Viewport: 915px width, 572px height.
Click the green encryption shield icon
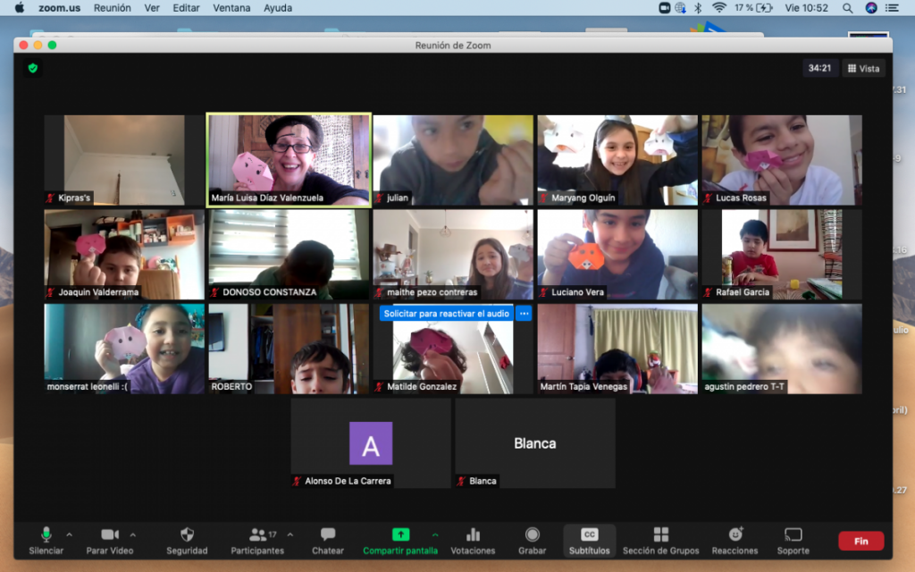[x=33, y=68]
